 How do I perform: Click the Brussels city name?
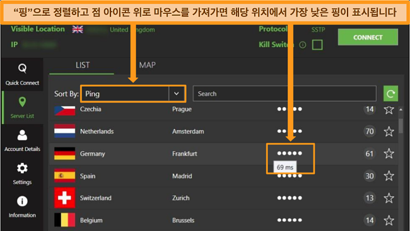point(183,220)
